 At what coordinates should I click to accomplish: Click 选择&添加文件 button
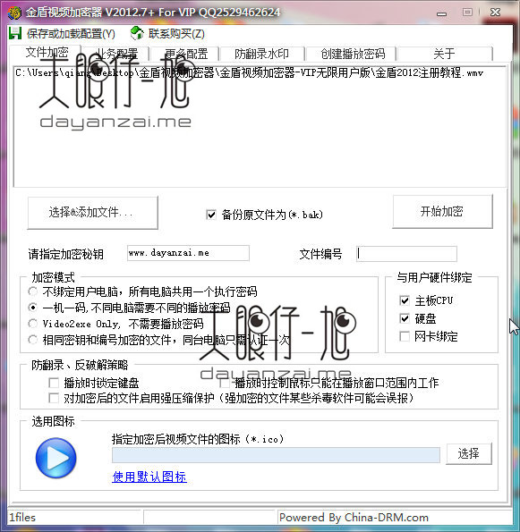pos(92,213)
